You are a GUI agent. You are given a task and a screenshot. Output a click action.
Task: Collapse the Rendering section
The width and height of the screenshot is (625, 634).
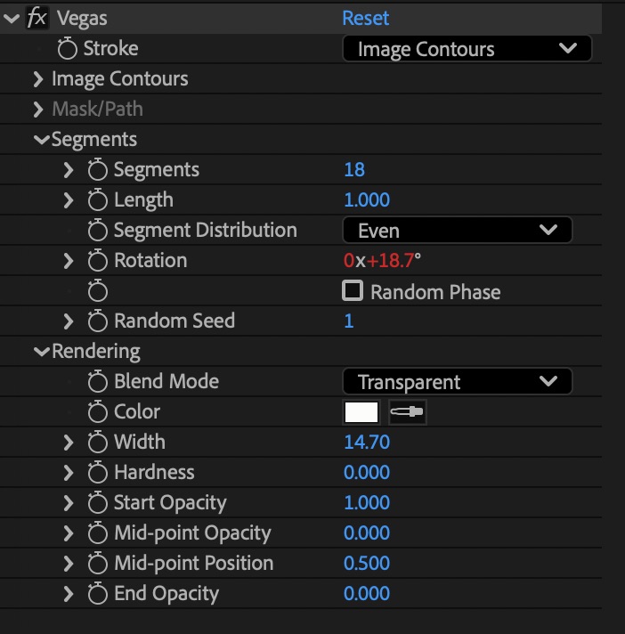coord(41,352)
